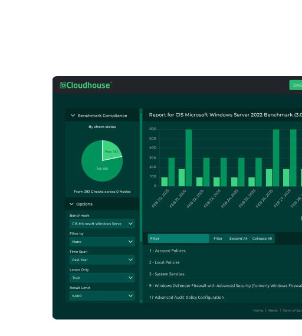Viewport: 302px width, 336px height.
Task: Expand the 1 - Account Policies row
Action: point(223,251)
